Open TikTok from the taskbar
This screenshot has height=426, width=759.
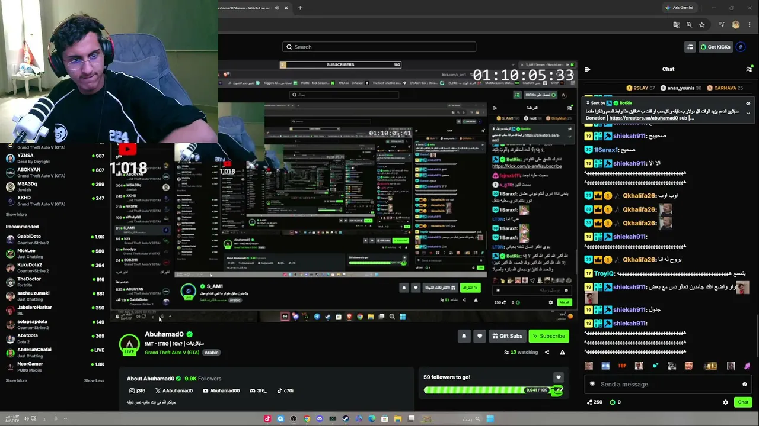pos(267,419)
